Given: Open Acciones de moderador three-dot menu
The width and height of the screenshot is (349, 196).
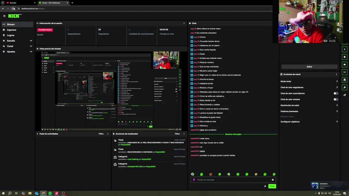Looking at the screenshot, I should (x=184, y=134).
